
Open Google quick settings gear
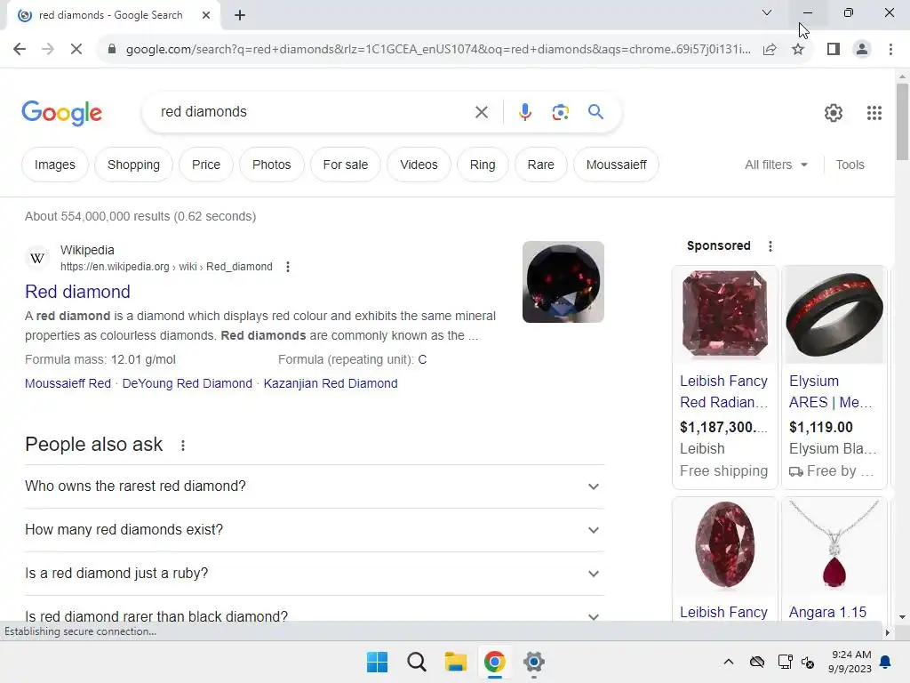tap(834, 113)
